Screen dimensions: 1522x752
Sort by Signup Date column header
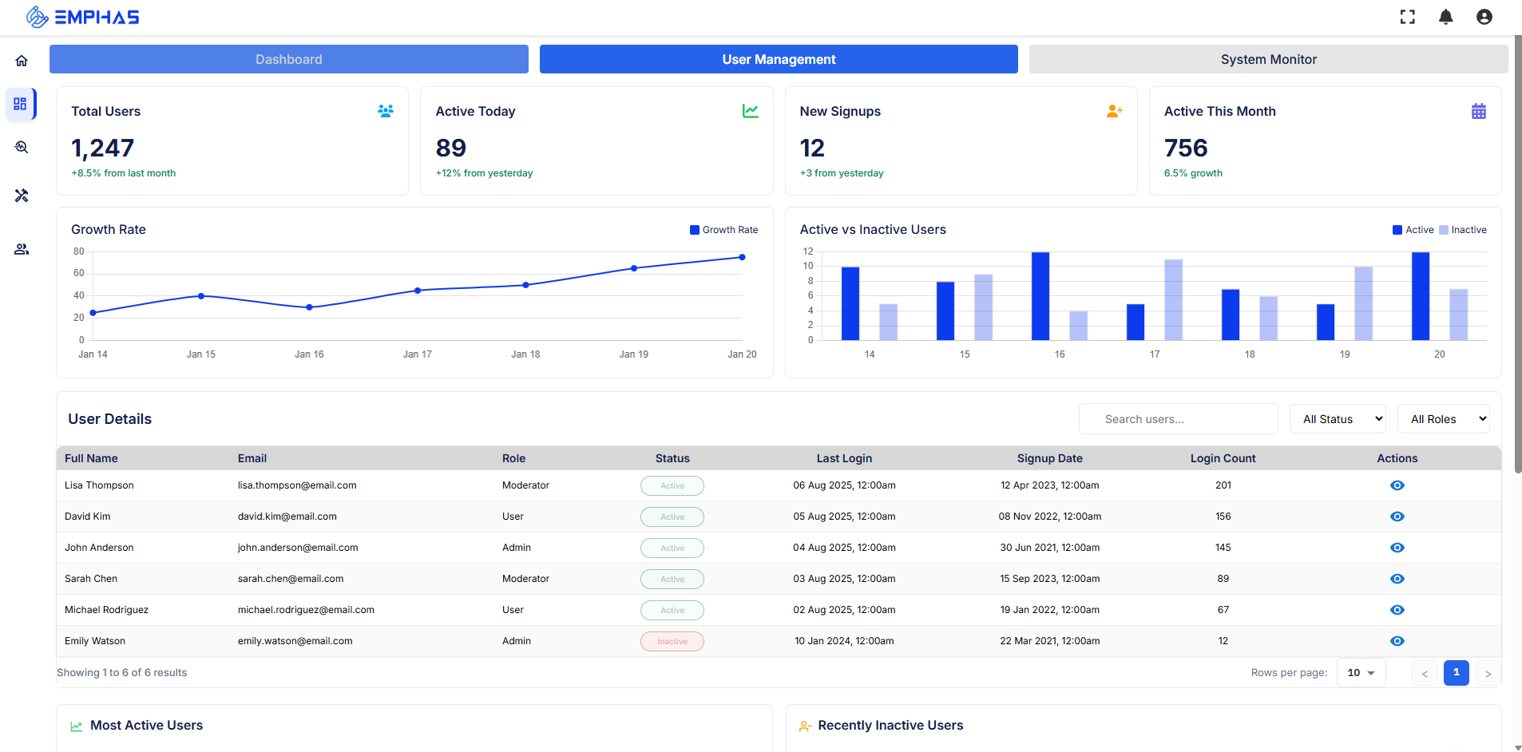1050,458
